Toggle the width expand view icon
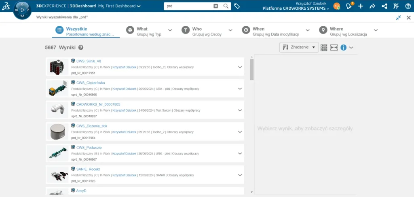414x197 pixels. [334, 48]
